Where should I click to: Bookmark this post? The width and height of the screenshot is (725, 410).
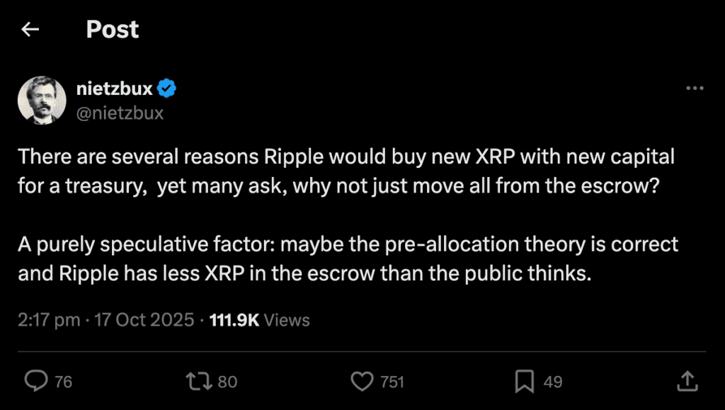[524, 382]
